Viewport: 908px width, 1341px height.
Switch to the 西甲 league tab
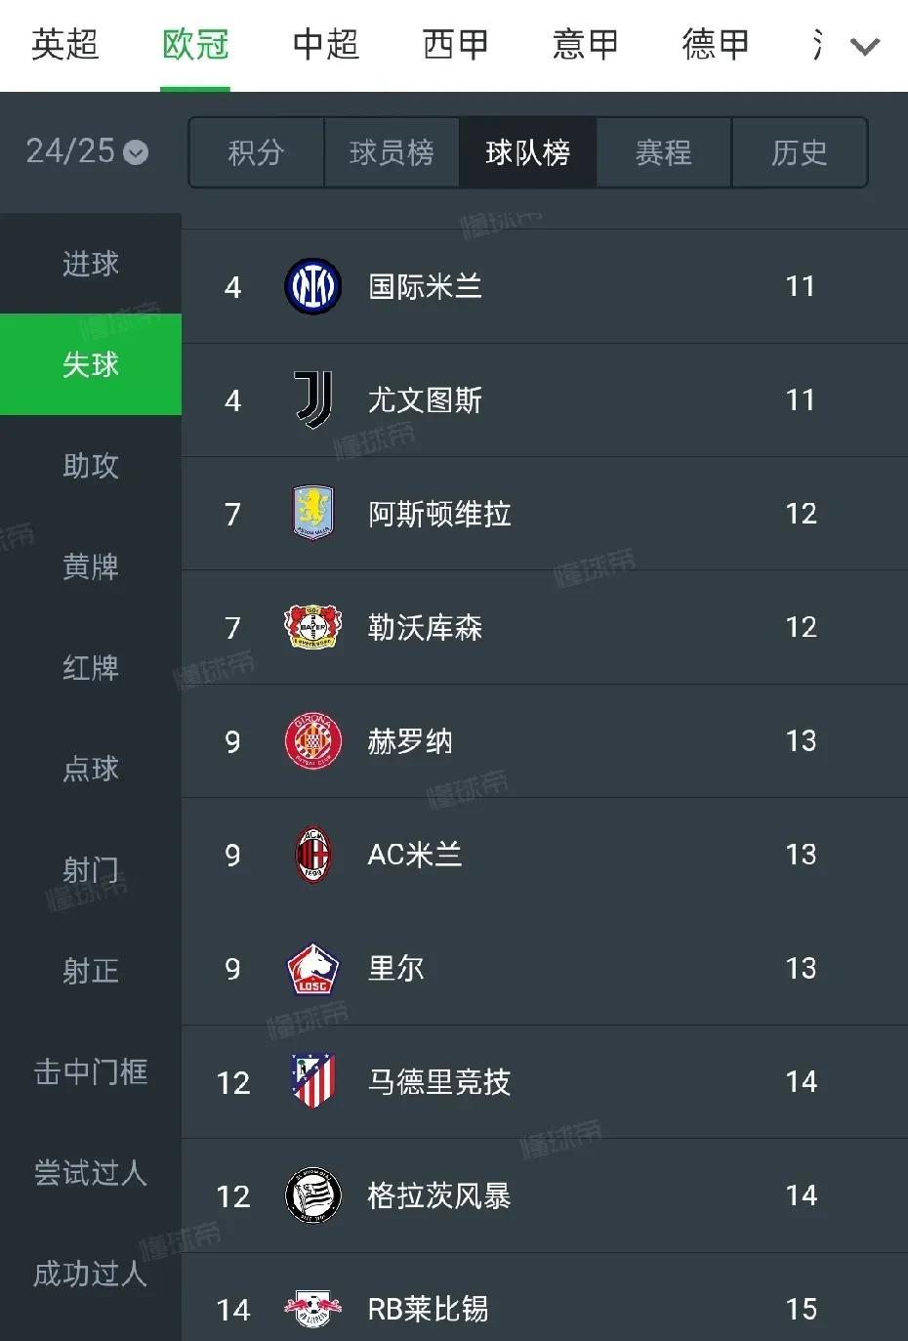[x=455, y=45]
